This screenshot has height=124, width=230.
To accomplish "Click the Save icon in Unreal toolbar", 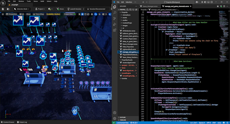I will [3, 9].
